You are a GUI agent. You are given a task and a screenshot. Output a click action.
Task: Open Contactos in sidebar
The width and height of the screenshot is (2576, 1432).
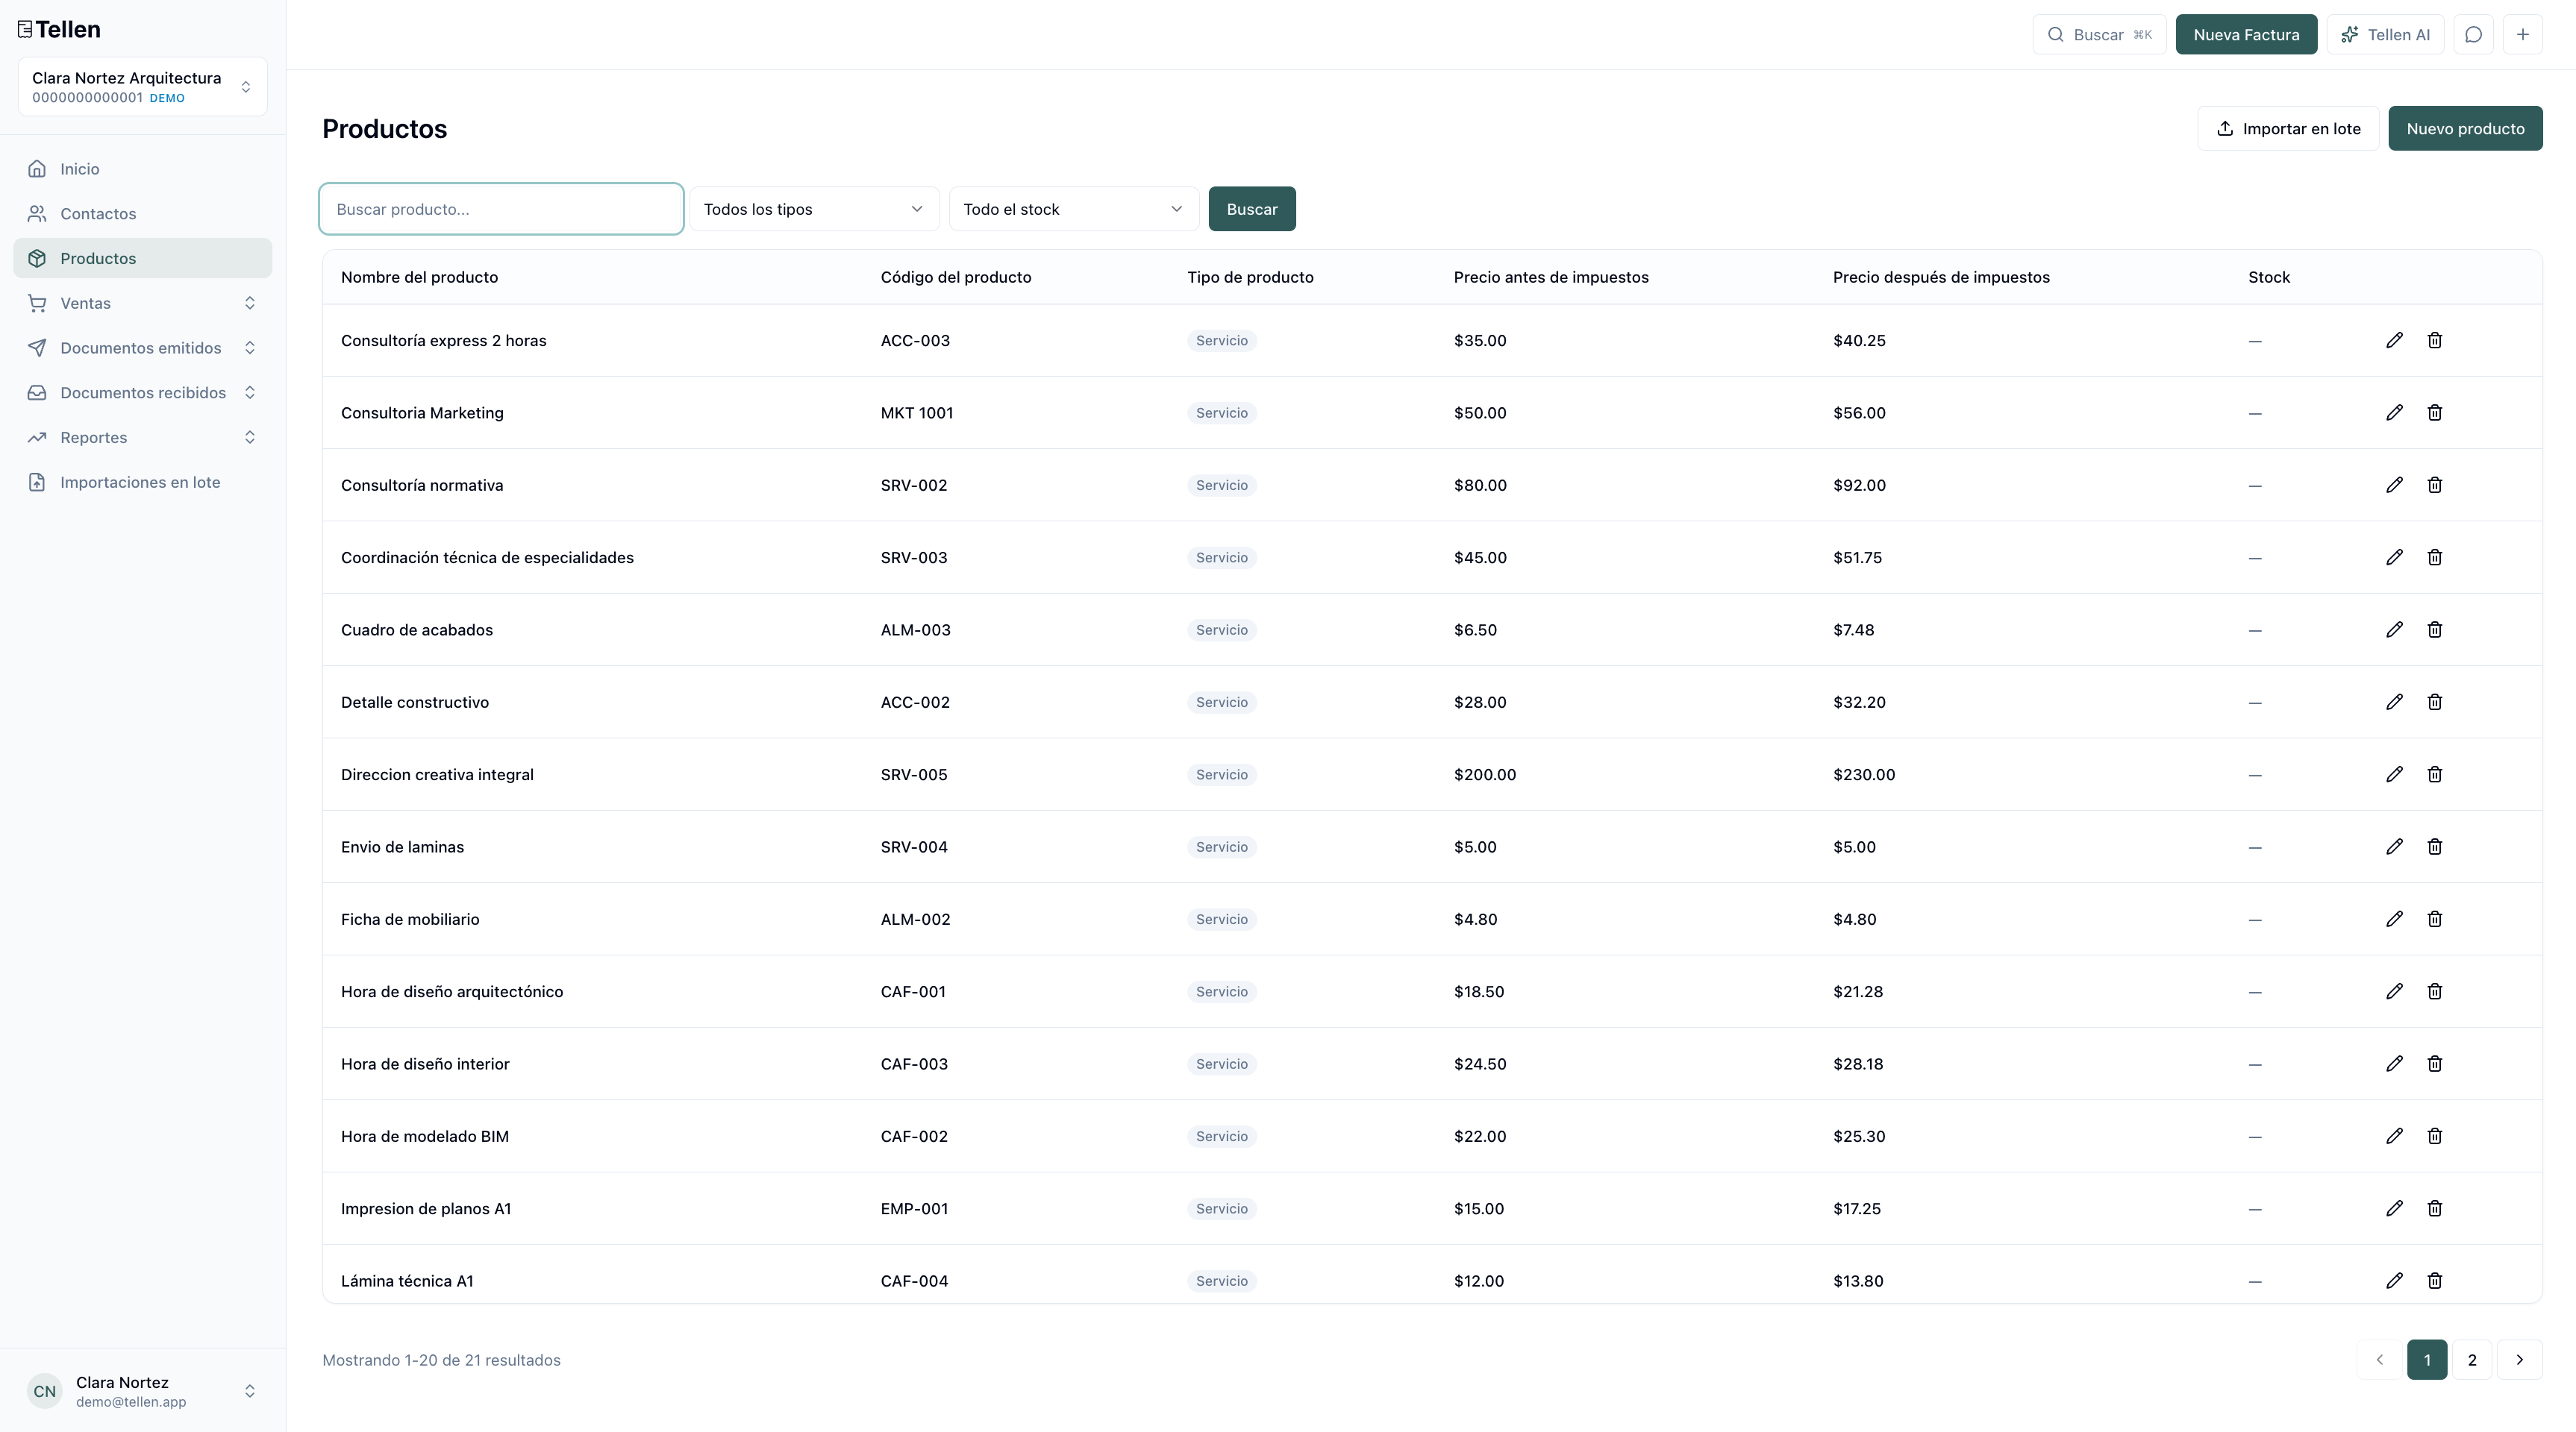(x=143, y=214)
